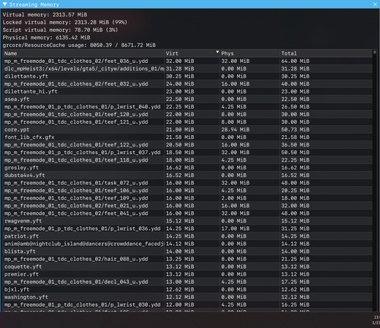Select the task_072_u.ydd row

pos(188,183)
